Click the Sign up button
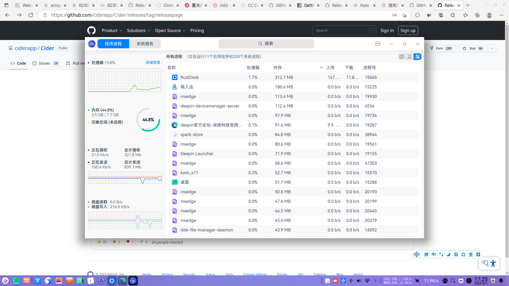This screenshot has width=509, height=286. coord(408,30)
